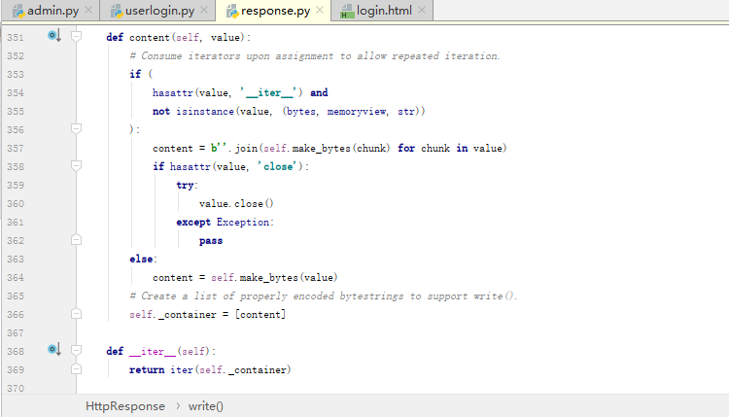Click 'value.close()' on line 360
Screen dimensions: 729x417
tap(236, 203)
